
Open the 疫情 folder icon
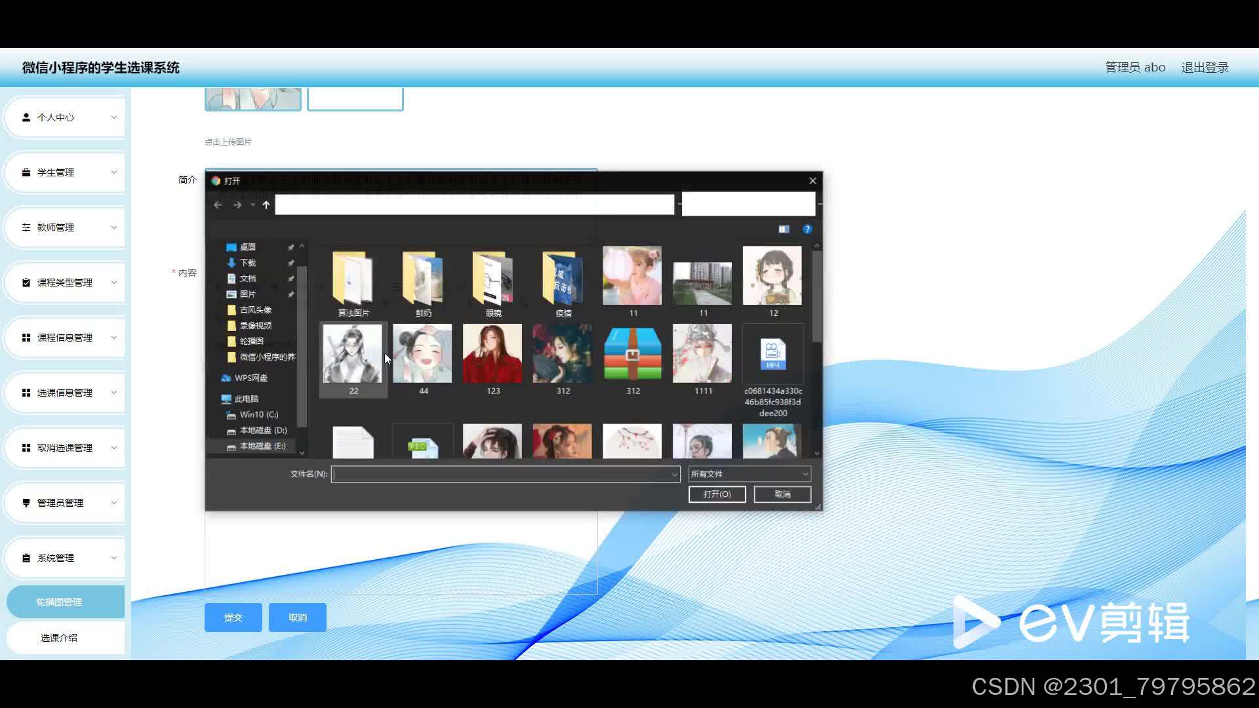click(563, 278)
